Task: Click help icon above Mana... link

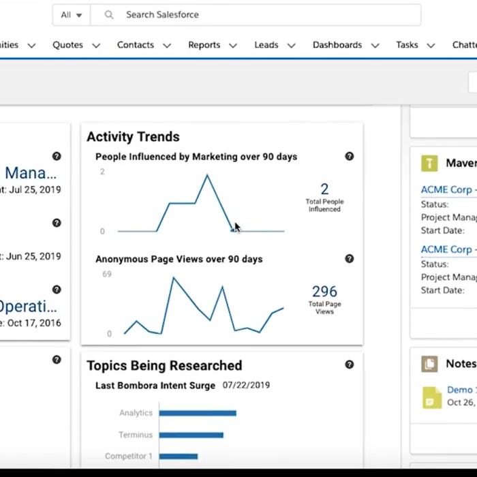Action: click(57, 156)
